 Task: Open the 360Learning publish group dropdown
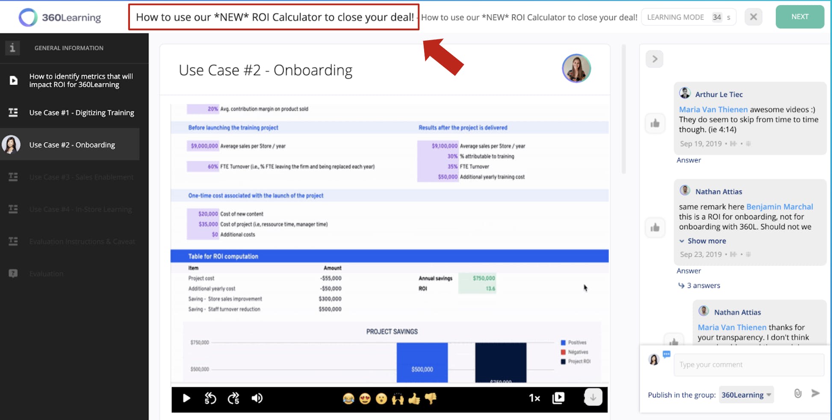tap(746, 395)
